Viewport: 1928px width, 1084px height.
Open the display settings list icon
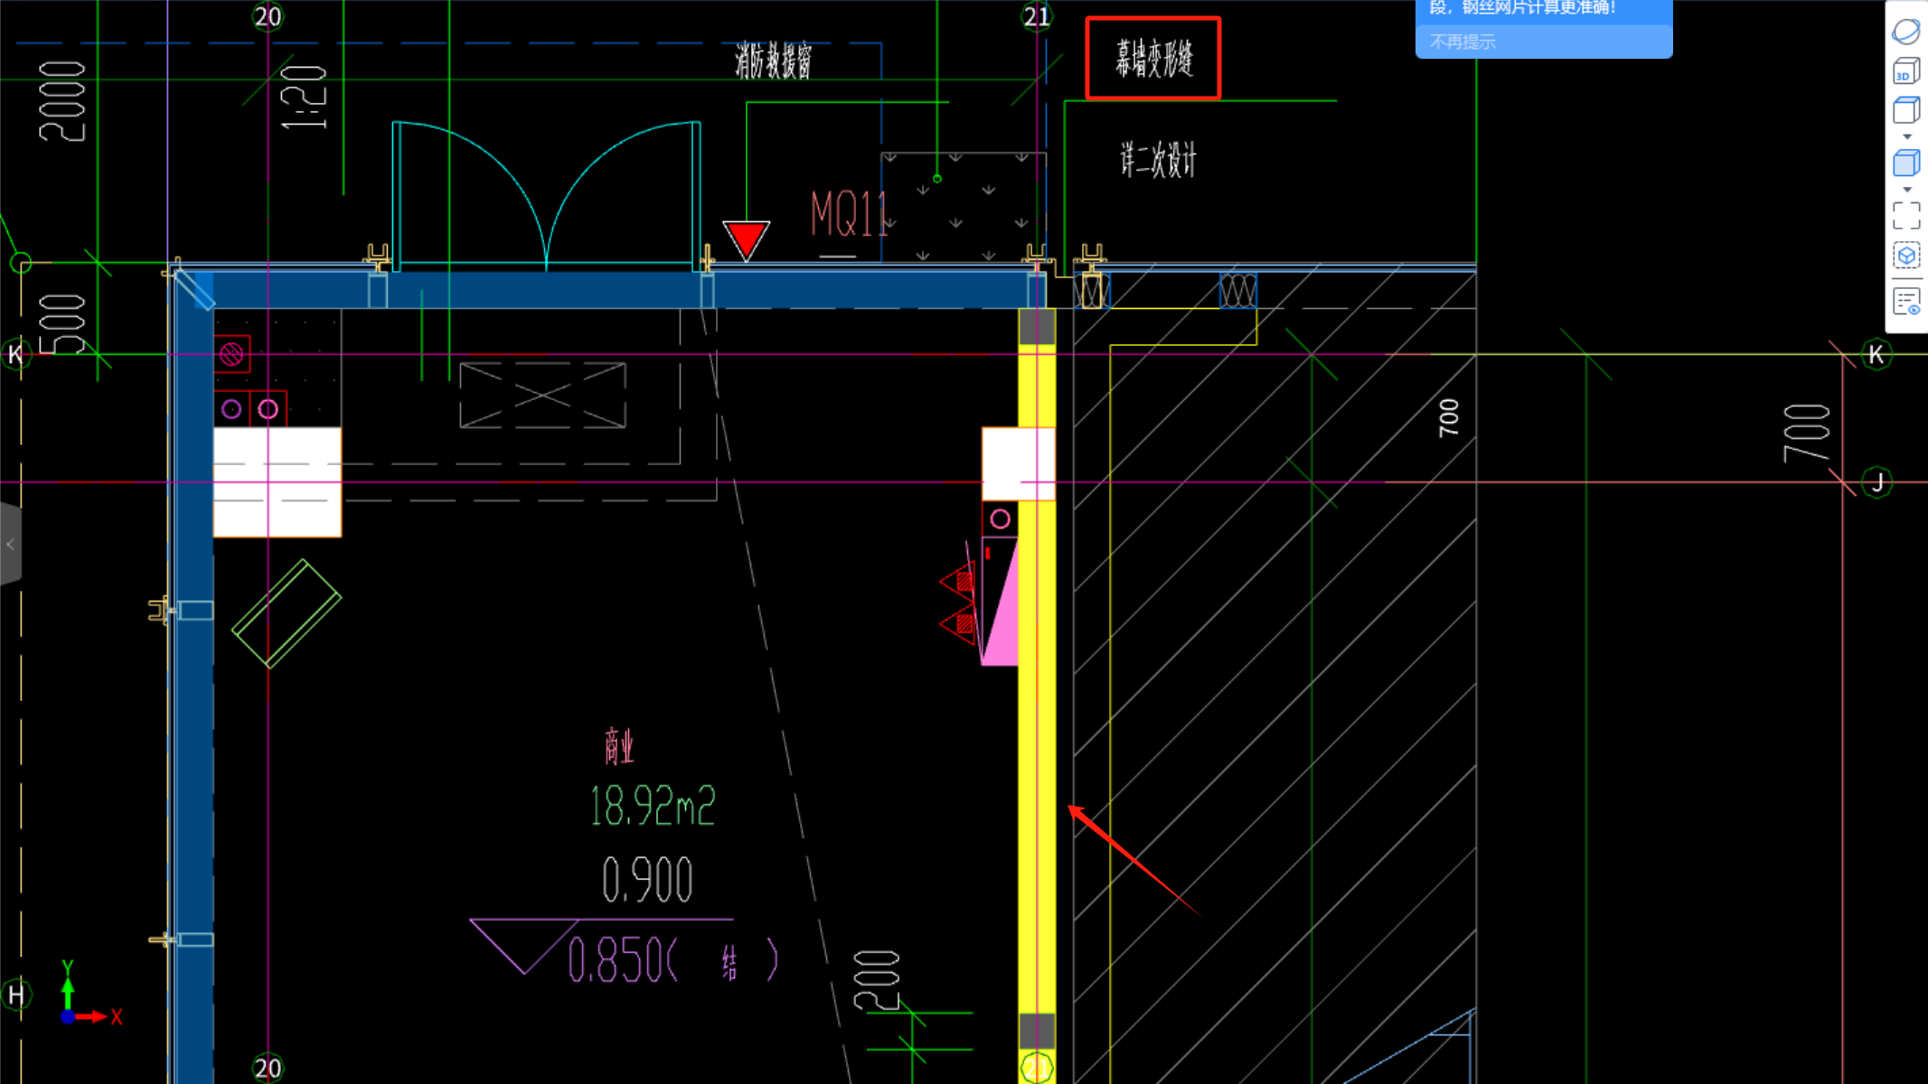pos(1906,302)
